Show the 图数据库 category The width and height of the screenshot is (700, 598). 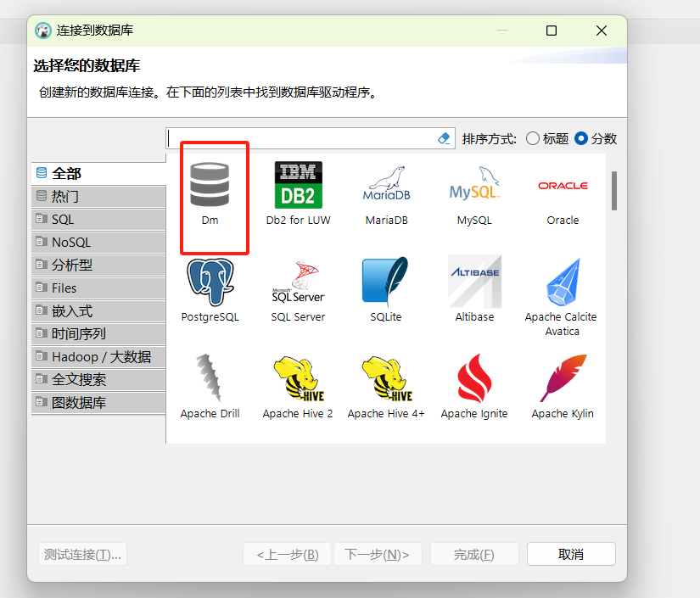pos(98,403)
